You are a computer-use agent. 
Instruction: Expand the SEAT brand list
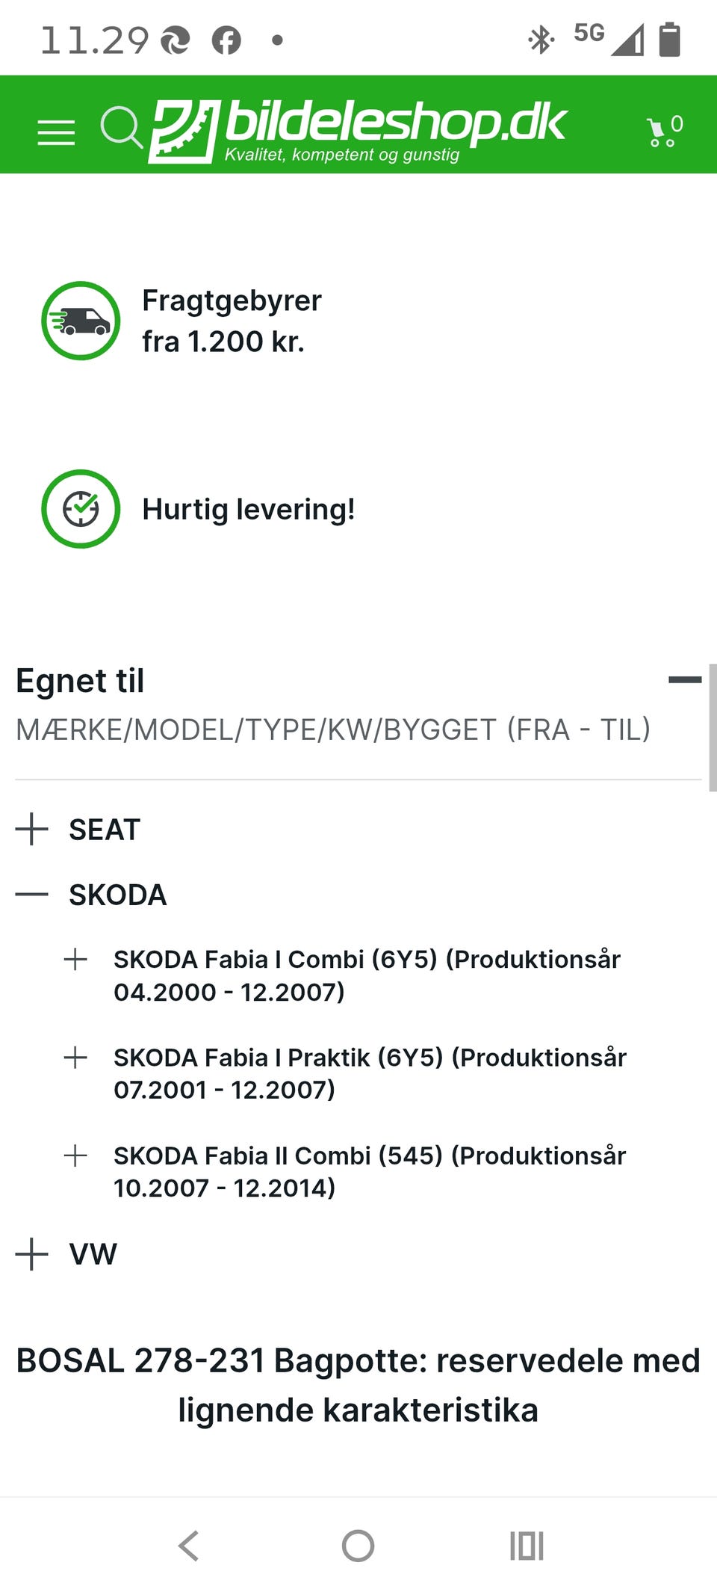pyautogui.click(x=32, y=830)
